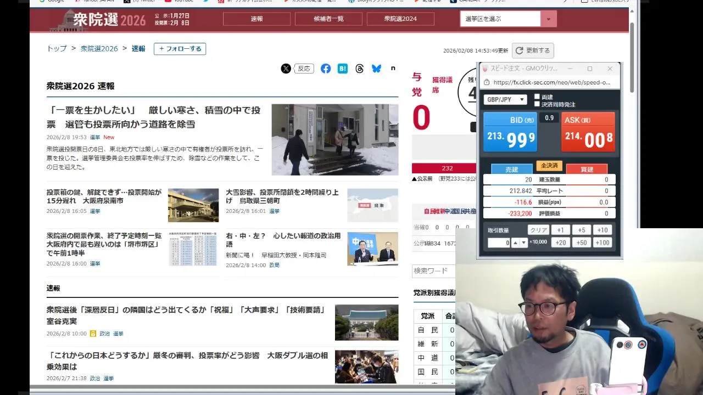Open 反応 reactions bubble

coord(304,69)
